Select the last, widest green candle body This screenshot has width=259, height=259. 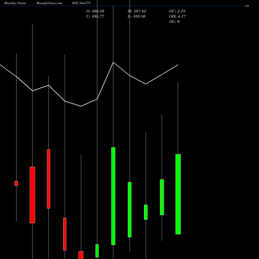(178, 194)
